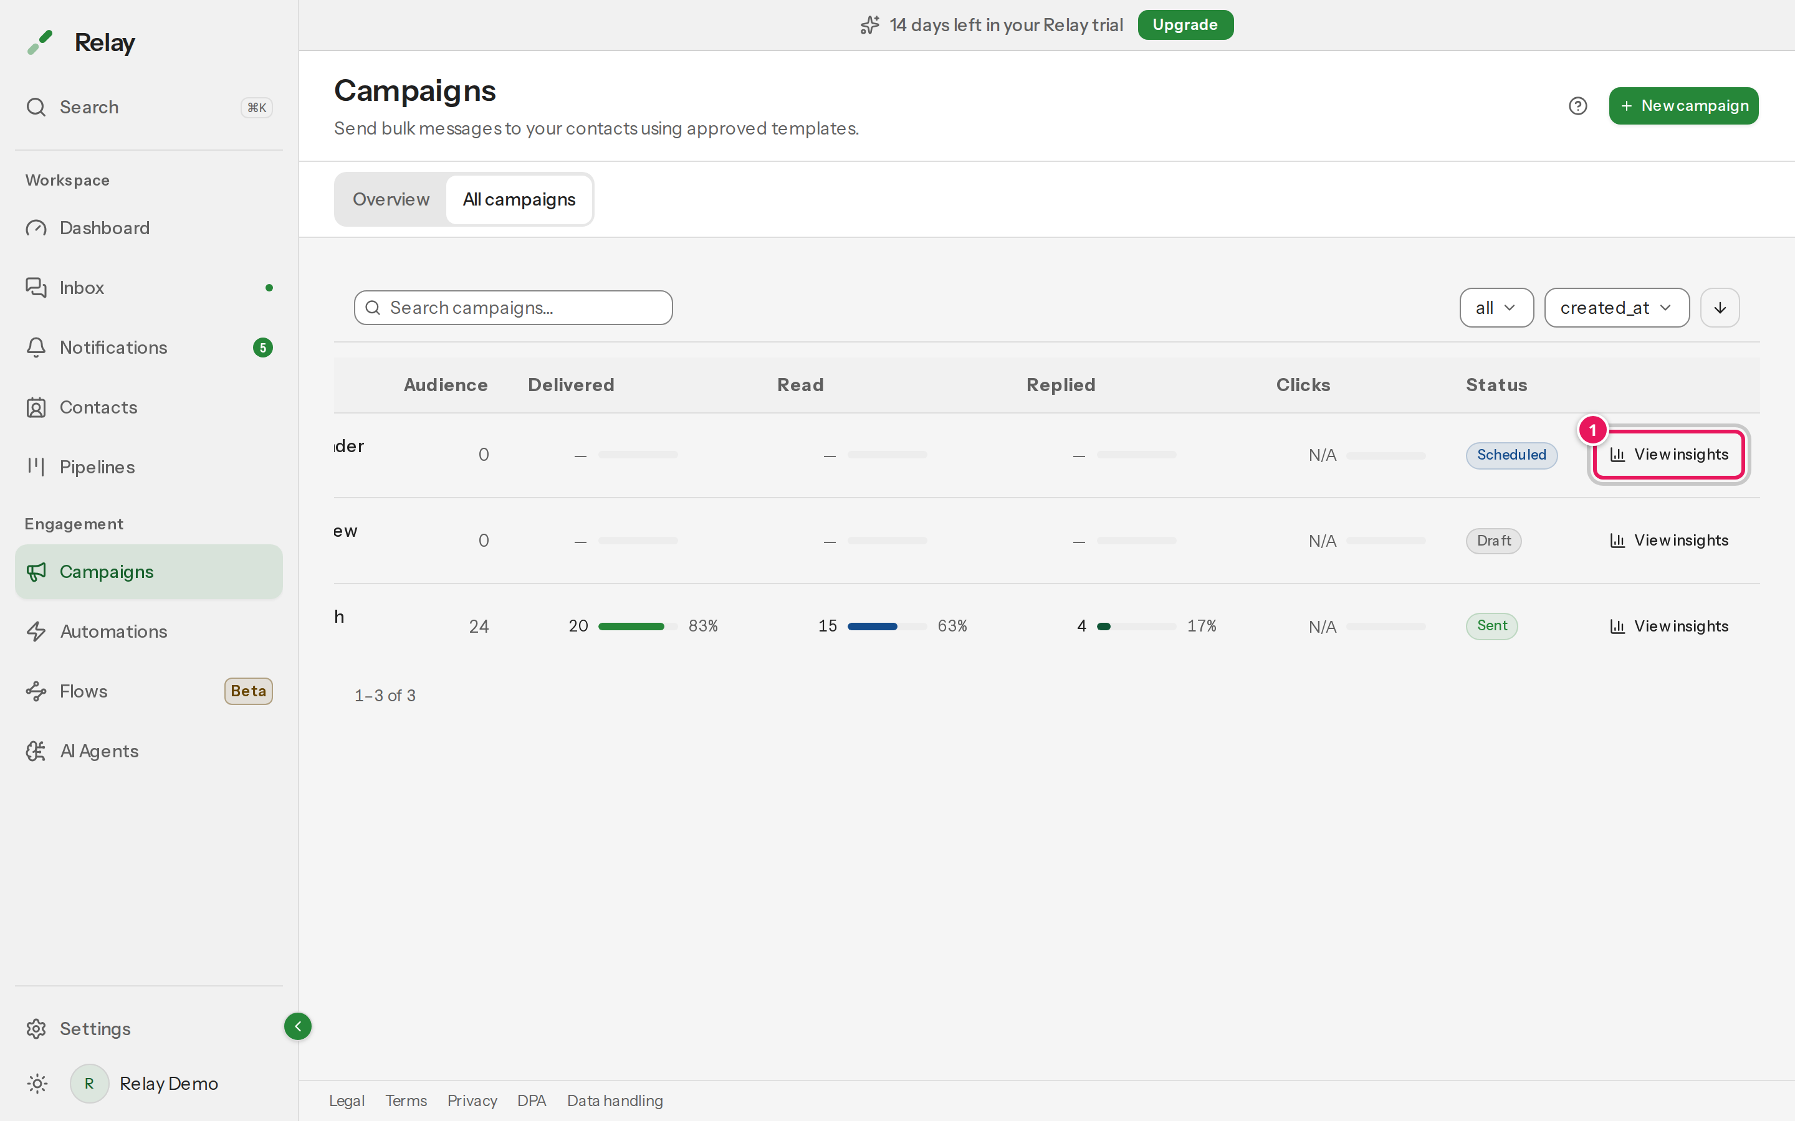Image resolution: width=1795 pixels, height=1121 pixels.
Task: Focus the Search campaigns field
Action: pos(514,308)
